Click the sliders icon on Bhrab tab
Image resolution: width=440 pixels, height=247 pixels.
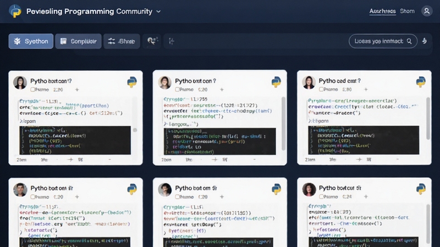[x=112, y=41]
